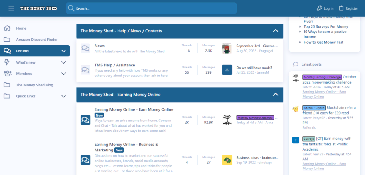Click the Top 25 Surveys For Money link
The width and height of the screenshot is (365, 175).
coord(326,26)
